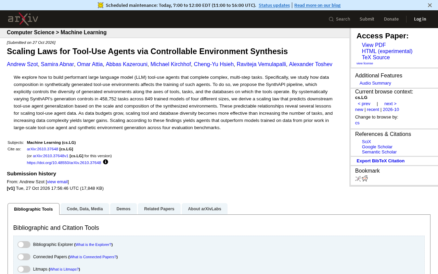This screenshot has height=274, width=438.
Task: Click the Log in button
Action: (420, 19)
